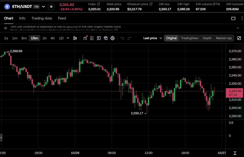
Task: Open more timeframes dropdown after 1D
Action: (x=68, y=38)
